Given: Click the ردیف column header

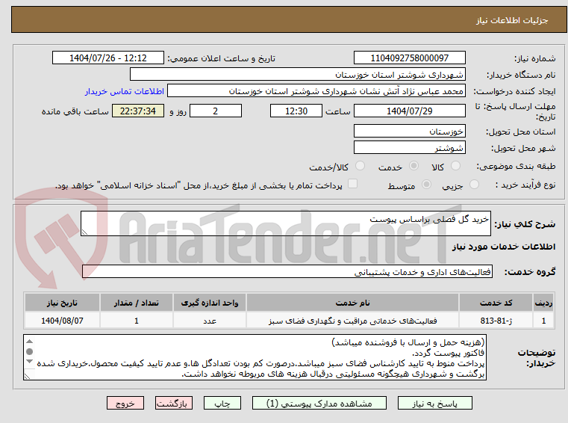Looking at the screenshot, I should pos(543,303).
